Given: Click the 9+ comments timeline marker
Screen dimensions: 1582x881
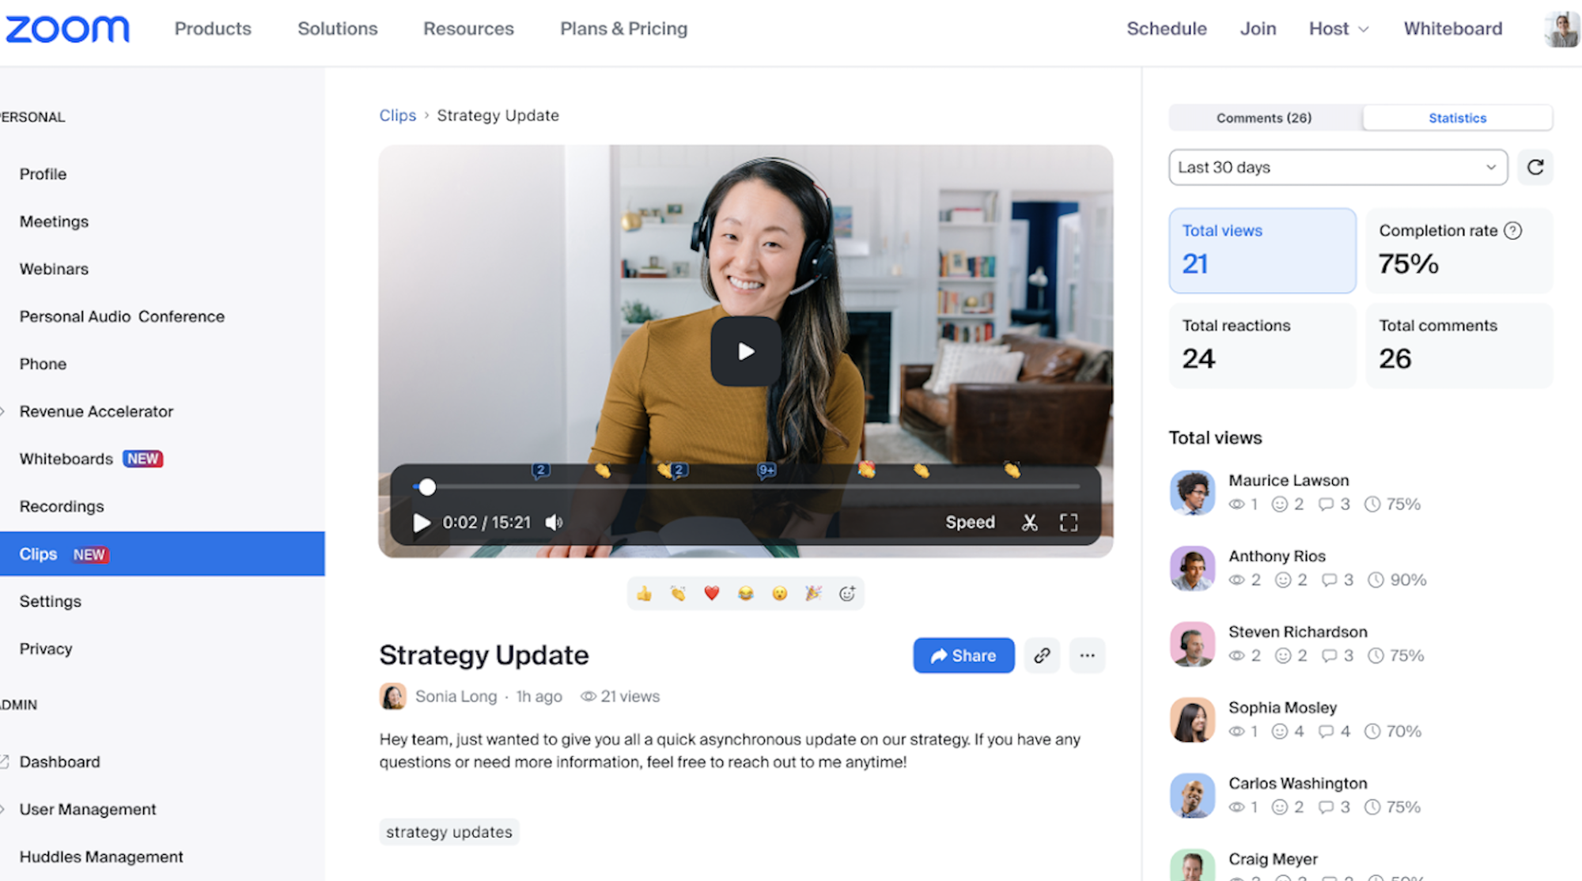Looking at the screenshot, I should point(766,471).
